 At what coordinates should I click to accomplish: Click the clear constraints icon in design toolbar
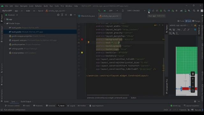click(185, 30)
